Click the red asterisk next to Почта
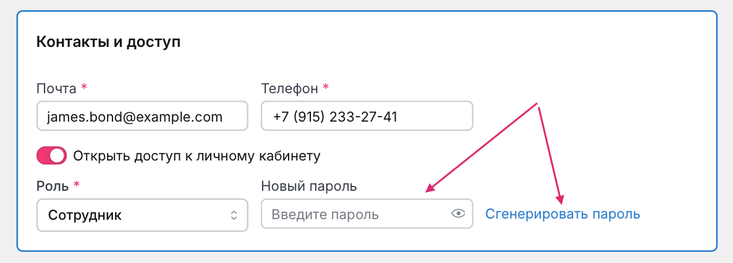Image resolution: width=733 pixels, height=263 pixels. click(x=84, y=88)
